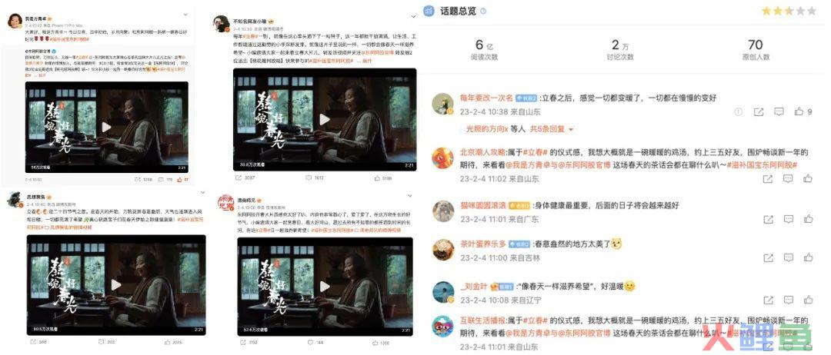Like 北京潮人攻略's comment
The height and width of the screenshot is (355, 831).
(808, 179)
